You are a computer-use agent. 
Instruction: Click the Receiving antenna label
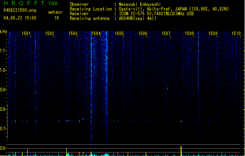coord(90,18)
